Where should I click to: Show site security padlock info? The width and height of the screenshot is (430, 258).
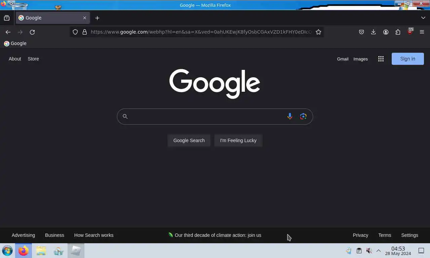pos(85,32)
